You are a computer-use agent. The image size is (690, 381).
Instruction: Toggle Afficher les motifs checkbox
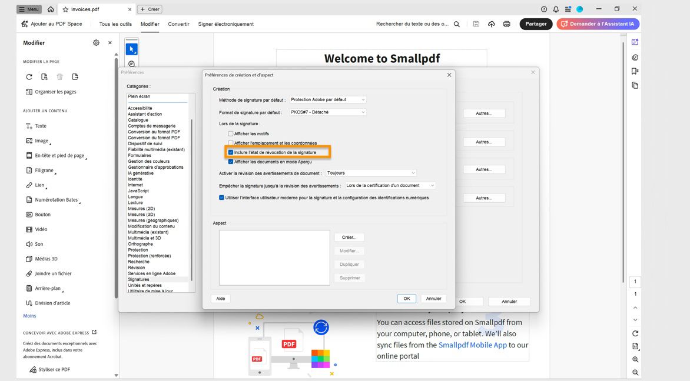pyautogui.click(x=231, y=133)
